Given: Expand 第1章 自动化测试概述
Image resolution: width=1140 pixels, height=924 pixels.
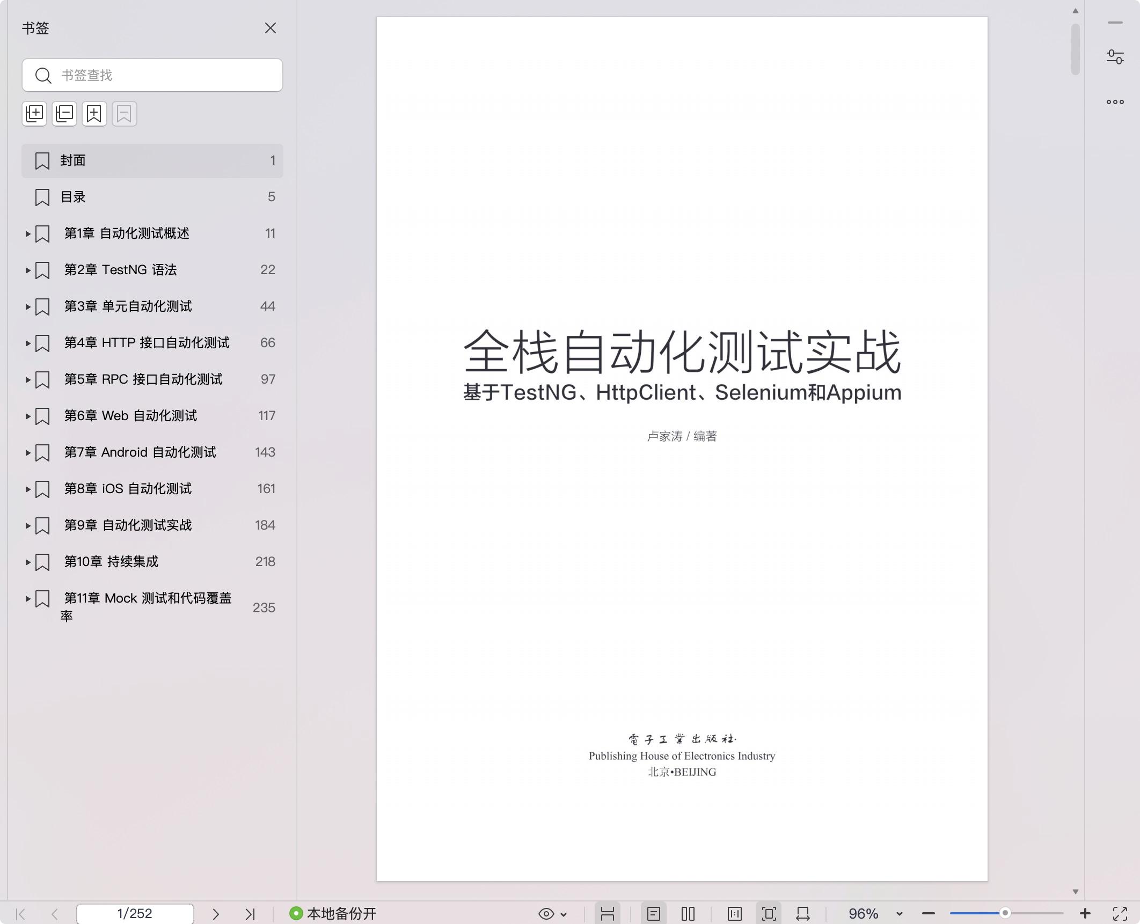Looking at the screenshot, I should [28, 234].
